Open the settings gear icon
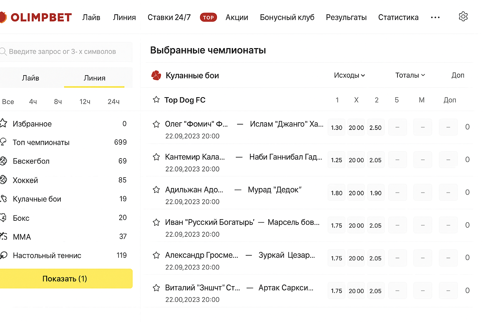This screenshot has height=322, width=483. [x=463, y=17]
